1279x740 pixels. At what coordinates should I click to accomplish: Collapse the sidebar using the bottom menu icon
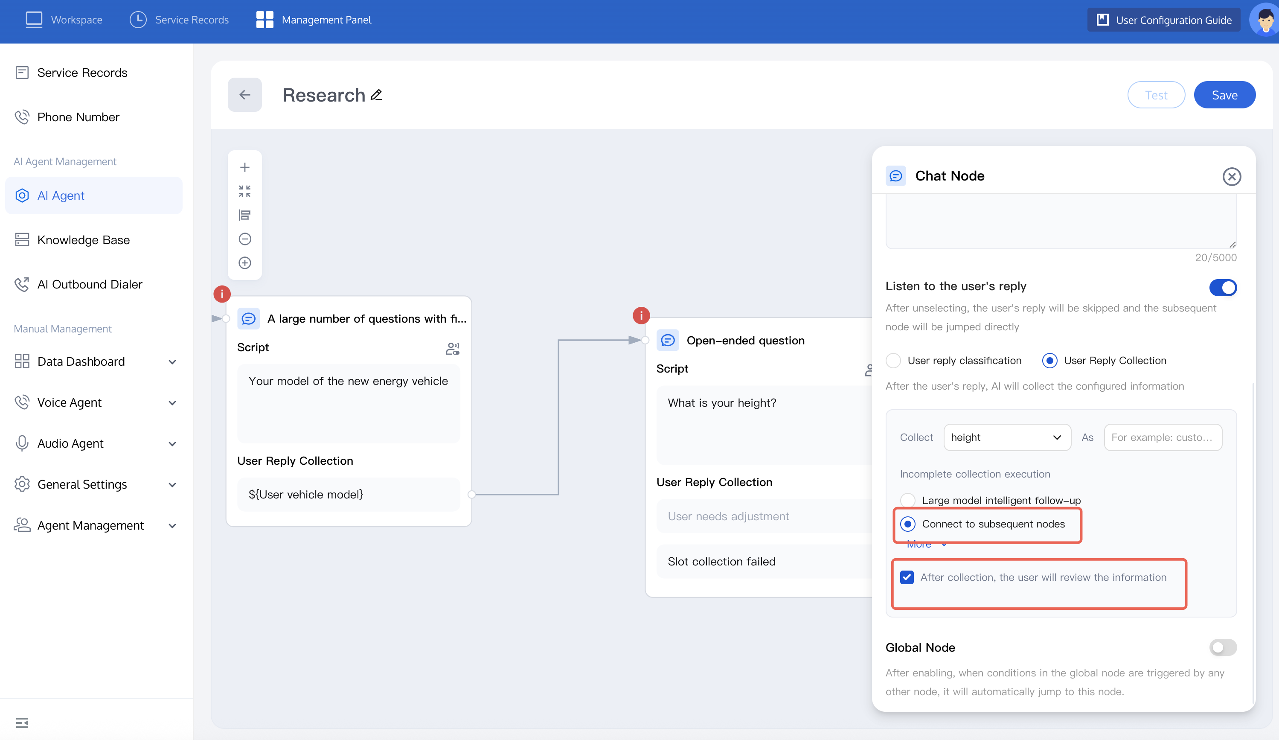(x=22, y=722)
